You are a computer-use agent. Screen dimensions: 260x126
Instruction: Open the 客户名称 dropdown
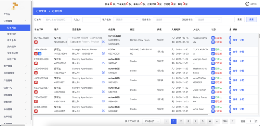pos(127,19)
